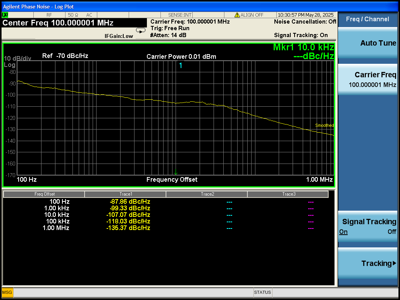Click the Freq Offset column header
The width and height of the screenshot is (400, 300).
pyautogui.click(x=44, y=194)
